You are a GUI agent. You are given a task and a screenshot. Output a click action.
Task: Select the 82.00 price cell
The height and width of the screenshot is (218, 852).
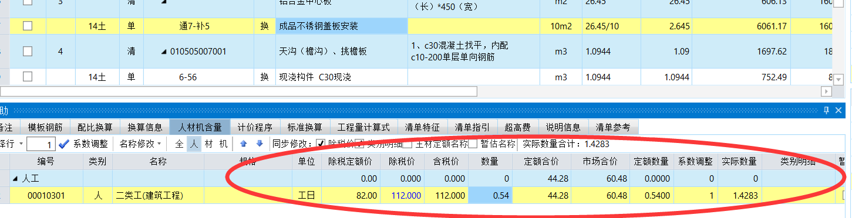click(351, 195)
